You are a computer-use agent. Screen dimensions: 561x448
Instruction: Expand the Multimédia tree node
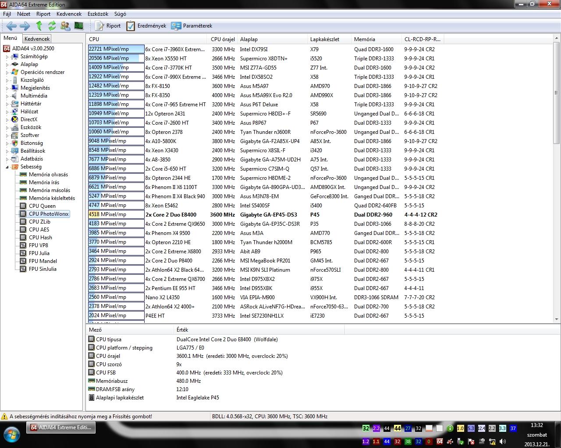pos(7,96)
